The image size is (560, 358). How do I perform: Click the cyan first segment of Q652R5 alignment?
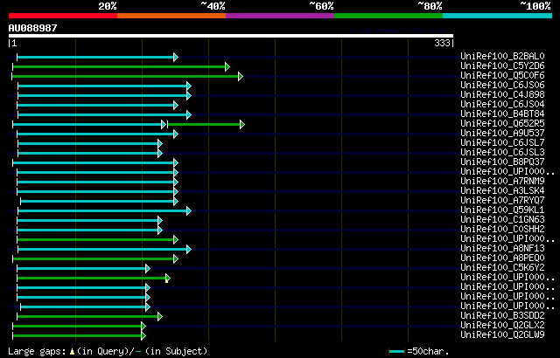87,124
